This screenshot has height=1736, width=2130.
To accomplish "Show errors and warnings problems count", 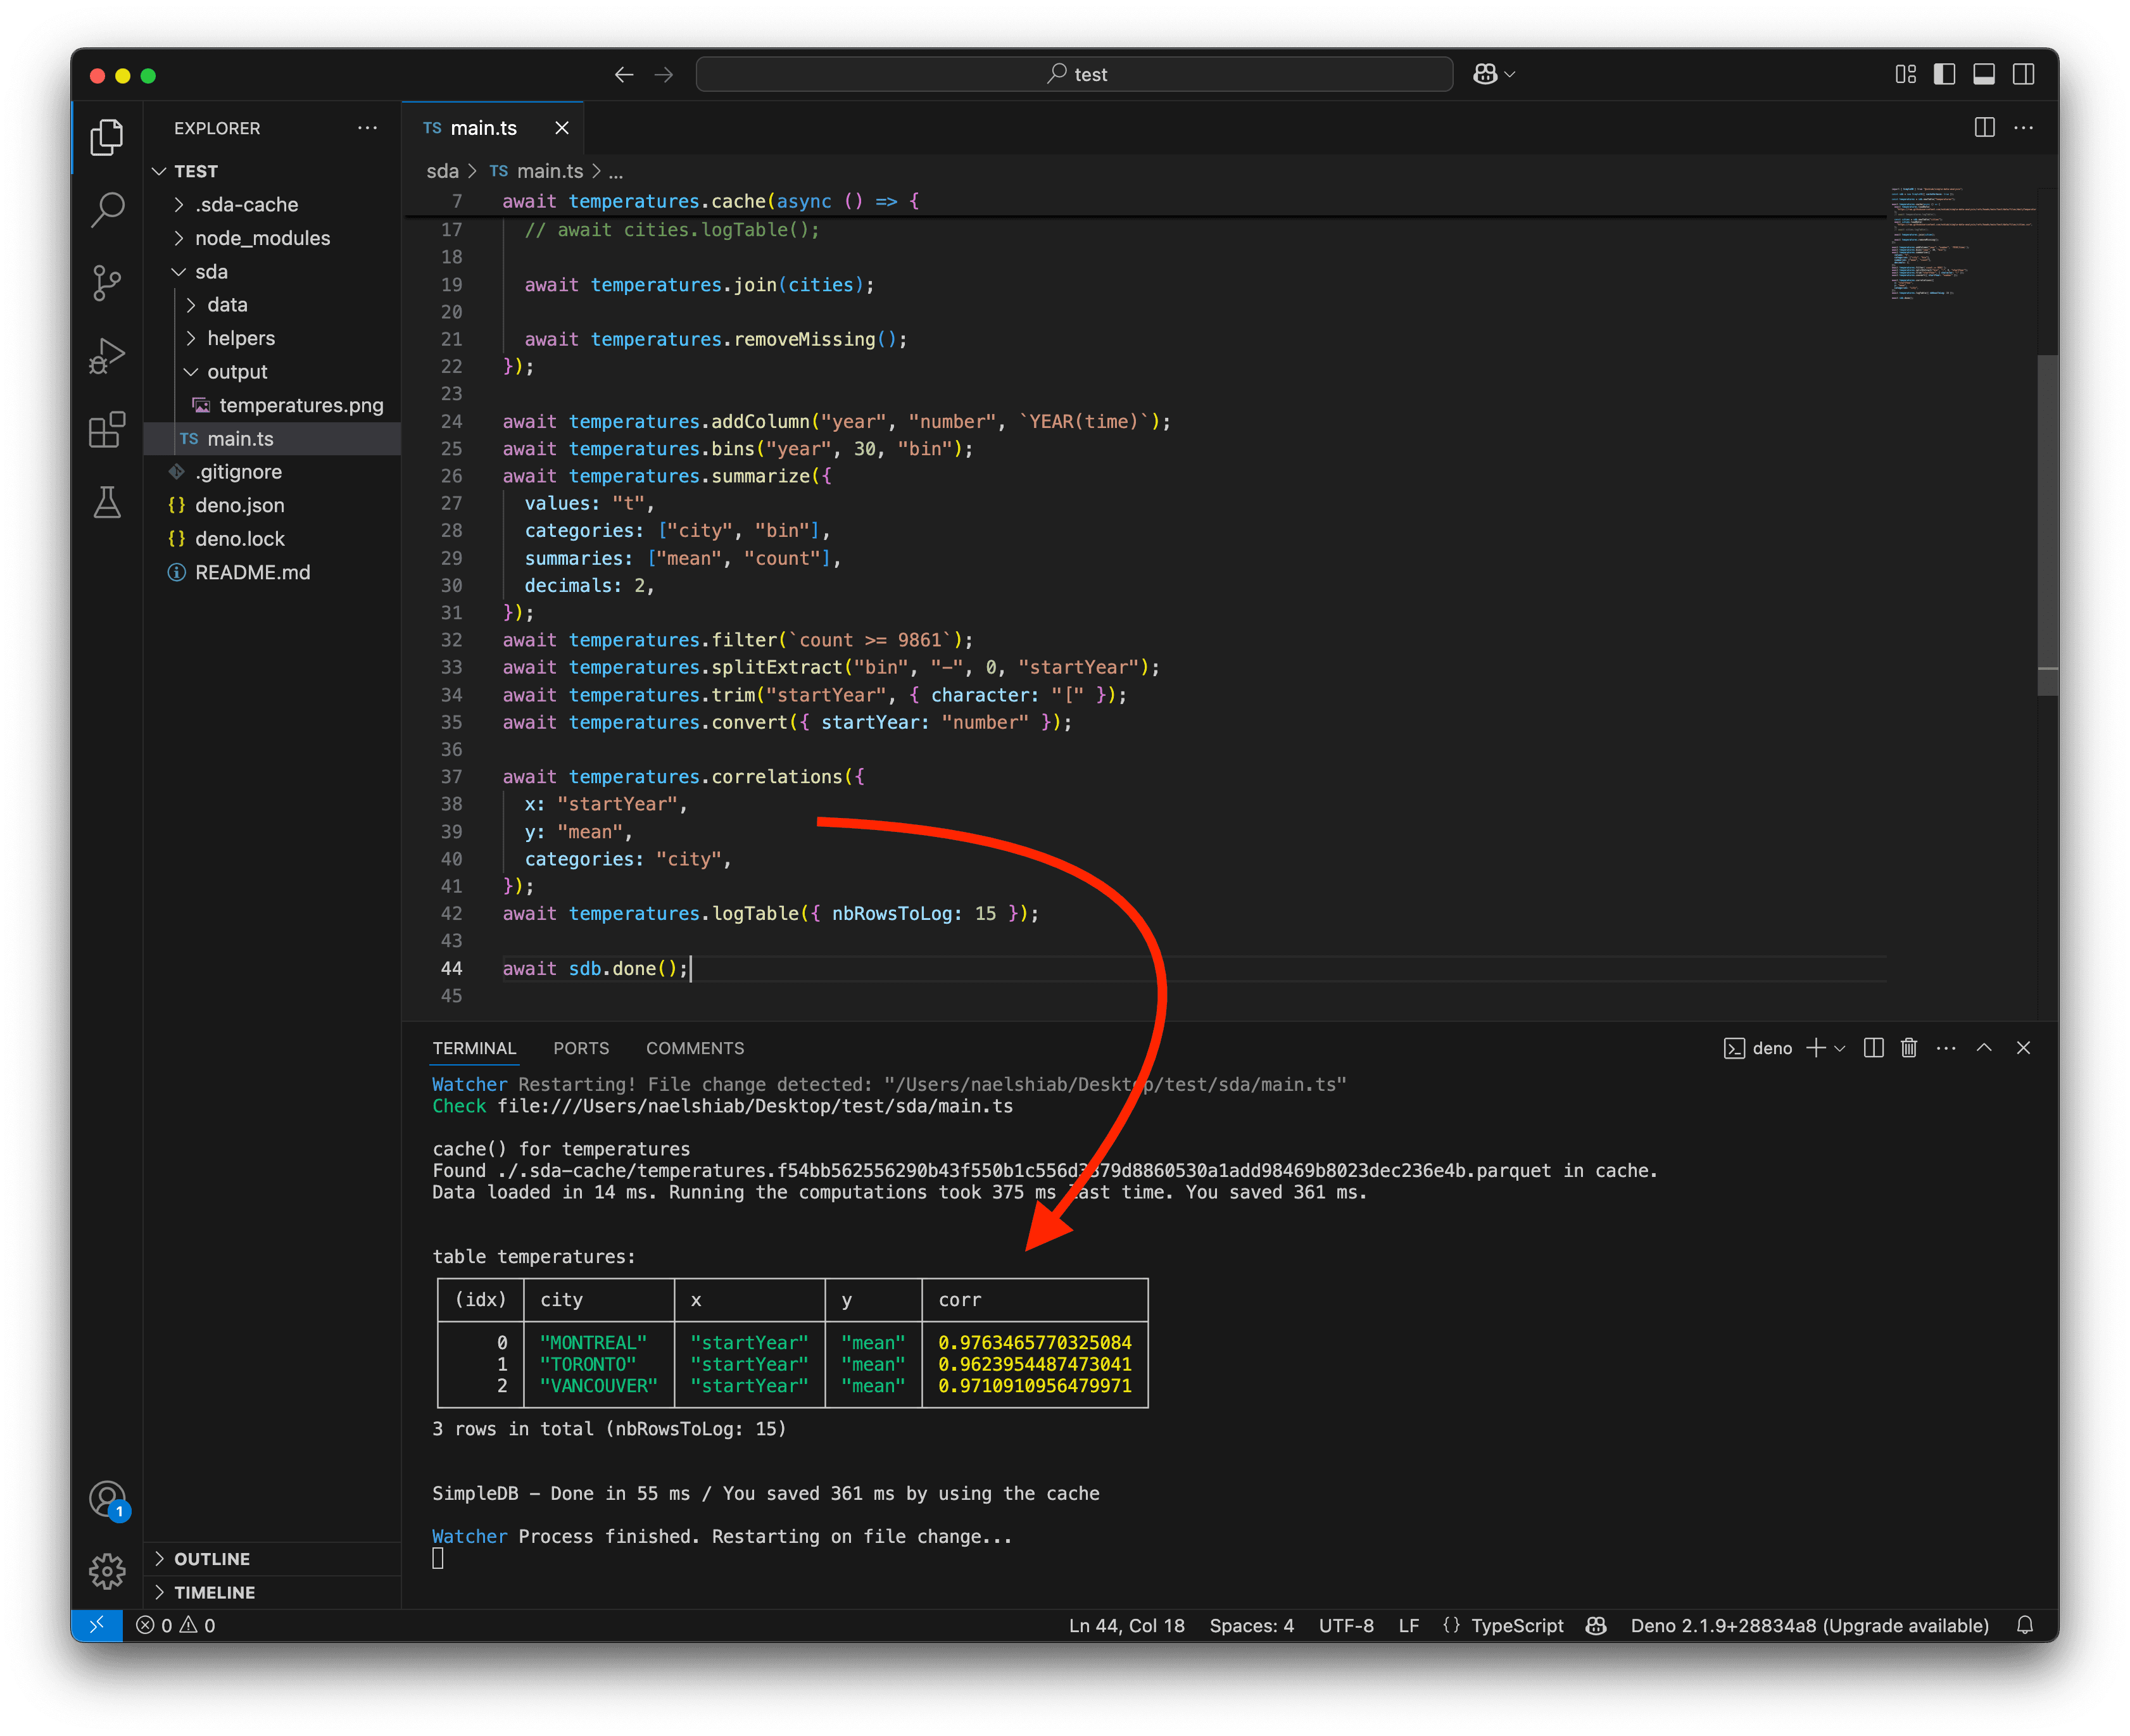I will (176, 1625).
